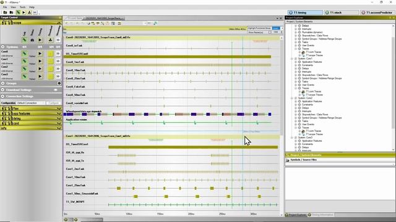Screen dimensions: 396x222
Task: Click the green connect icon in main toolbar
Action: pos(18,12)
